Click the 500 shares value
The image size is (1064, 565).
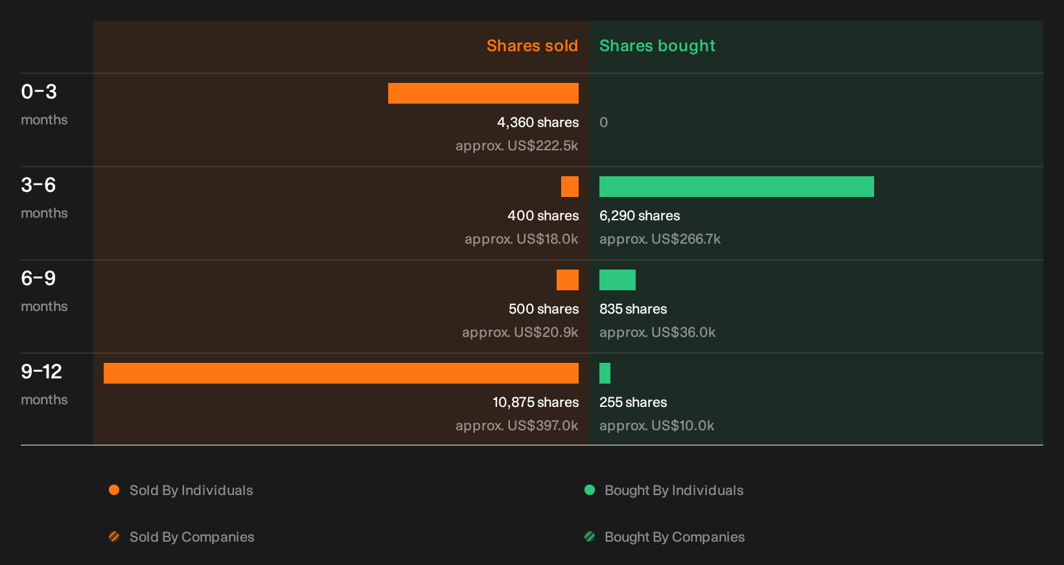coord(544,309)
